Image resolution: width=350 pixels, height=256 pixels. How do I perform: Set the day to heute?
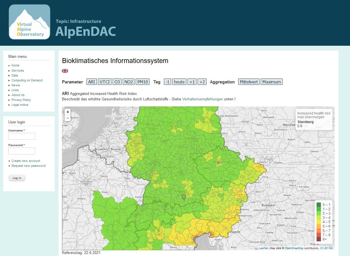pyautogui.click(x=179, y=82)
